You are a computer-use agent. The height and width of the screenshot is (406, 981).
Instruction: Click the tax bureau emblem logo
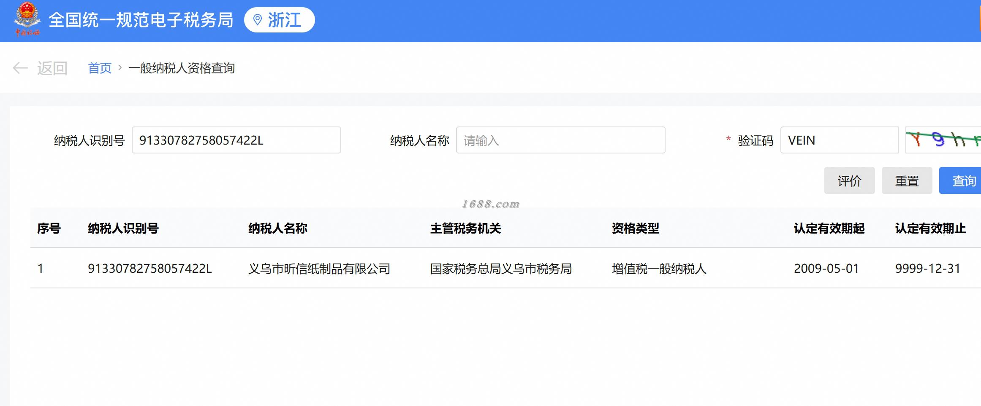pyautogui.click(x=27, y=19)
